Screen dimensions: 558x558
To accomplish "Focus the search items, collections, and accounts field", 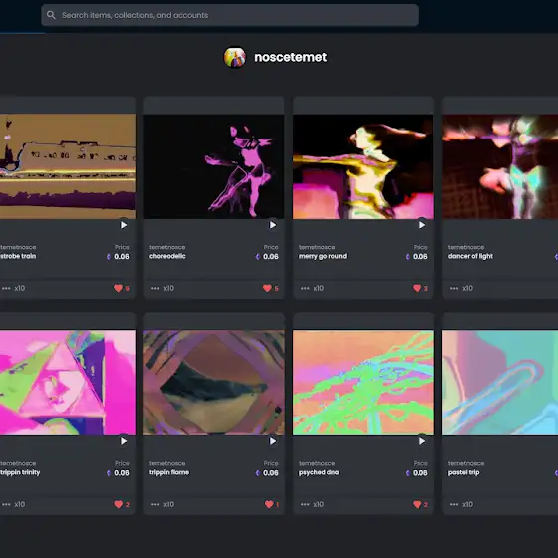I will click(x=229, y=15).
